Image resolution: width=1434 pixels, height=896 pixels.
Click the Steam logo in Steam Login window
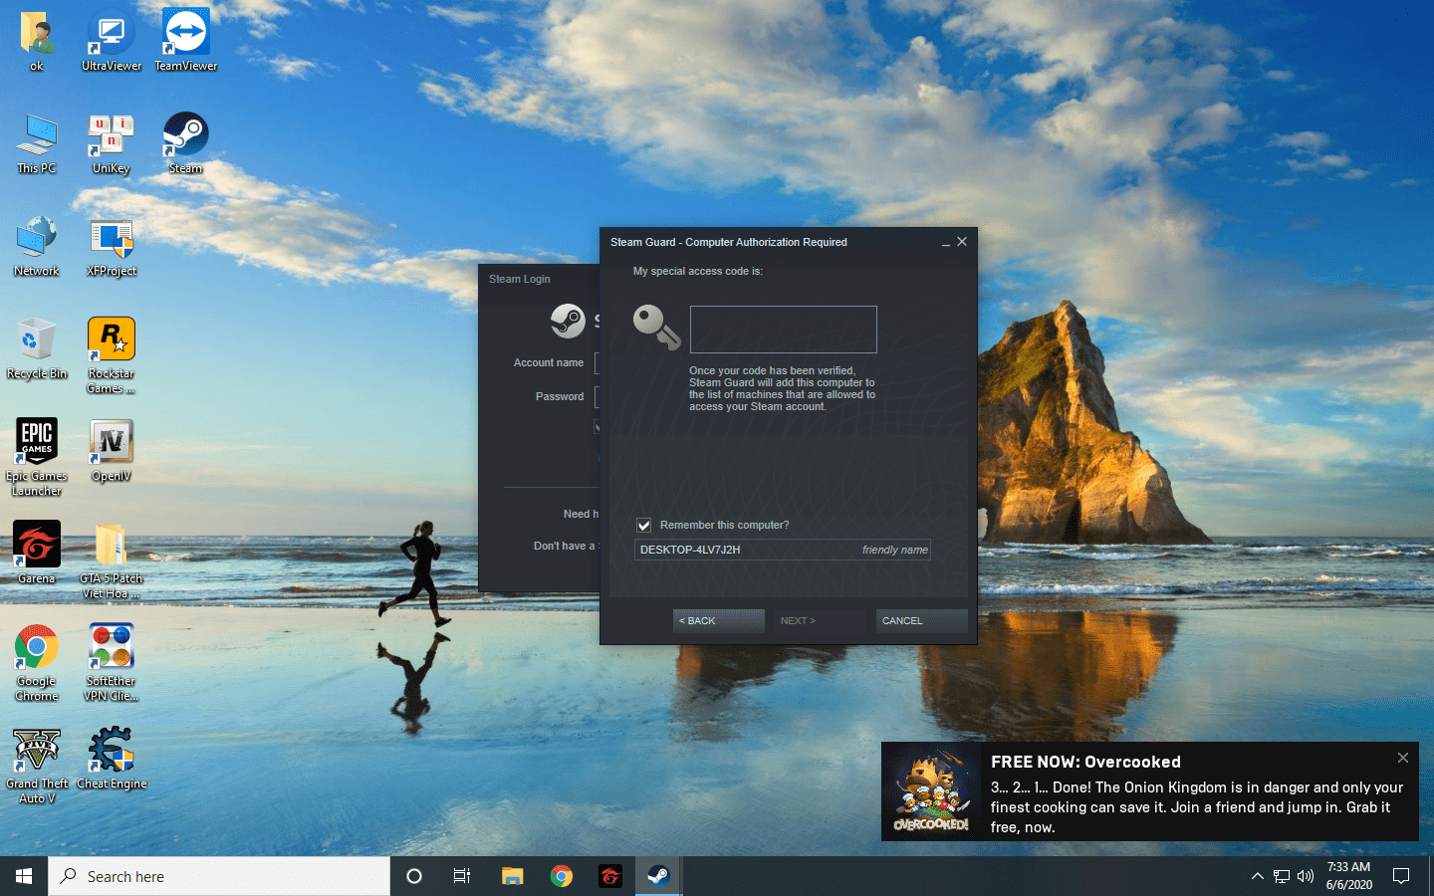569,321
